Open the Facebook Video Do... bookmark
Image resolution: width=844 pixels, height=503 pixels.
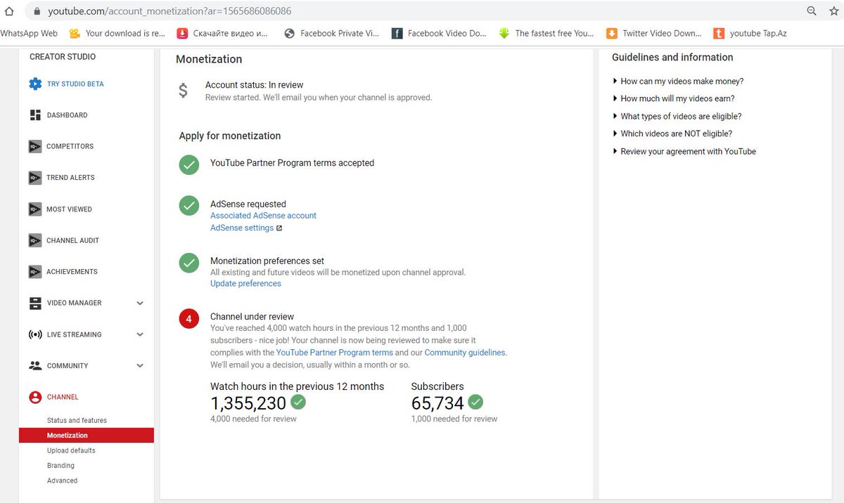[439, 33]
